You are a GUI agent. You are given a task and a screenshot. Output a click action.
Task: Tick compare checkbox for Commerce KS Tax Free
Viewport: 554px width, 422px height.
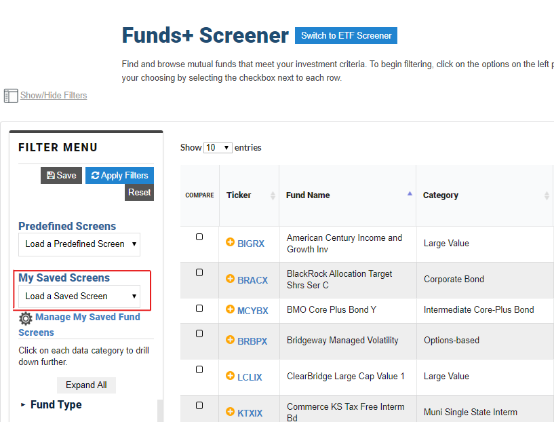pyautogui.click(x=199, y=406)
